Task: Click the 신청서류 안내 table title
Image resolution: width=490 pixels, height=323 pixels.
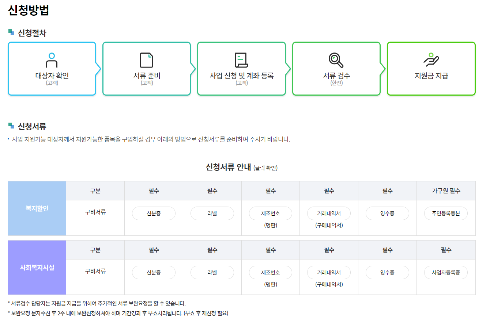Action: [229, 168]
